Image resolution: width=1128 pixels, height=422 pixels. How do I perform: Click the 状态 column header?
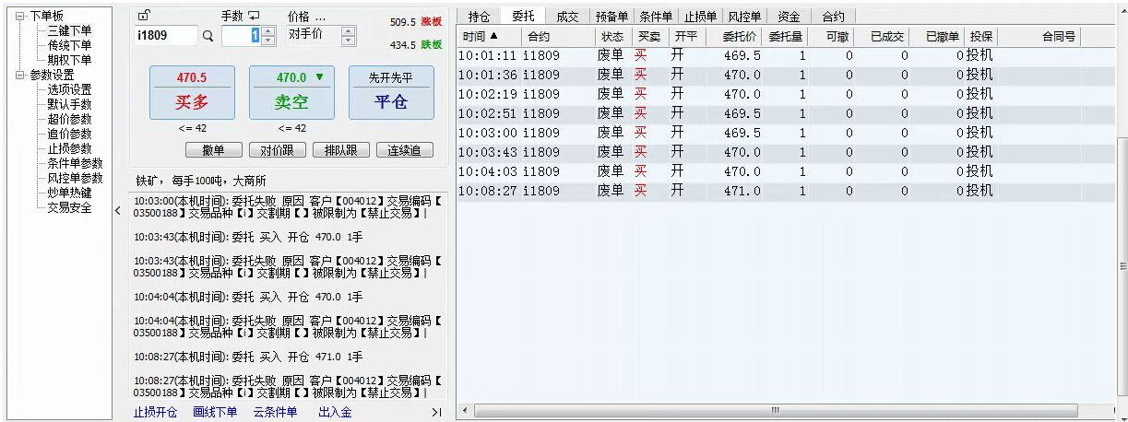[612, 37]
